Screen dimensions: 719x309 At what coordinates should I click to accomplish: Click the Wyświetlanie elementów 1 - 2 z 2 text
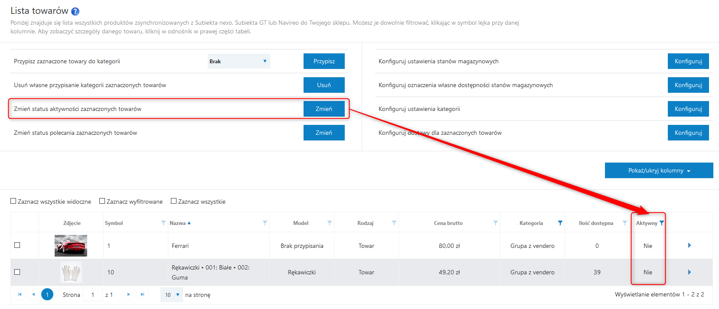click(659, 294)
